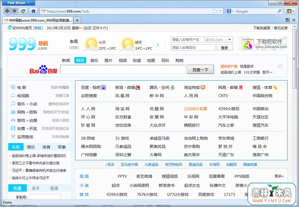Click the browser Back arrow button
The width and height of the screenshot is (299, 207).
[x=7, y=11]
